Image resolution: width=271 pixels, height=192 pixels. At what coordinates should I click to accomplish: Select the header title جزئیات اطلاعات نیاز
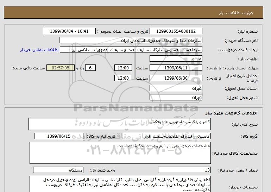tap(237, 13)
